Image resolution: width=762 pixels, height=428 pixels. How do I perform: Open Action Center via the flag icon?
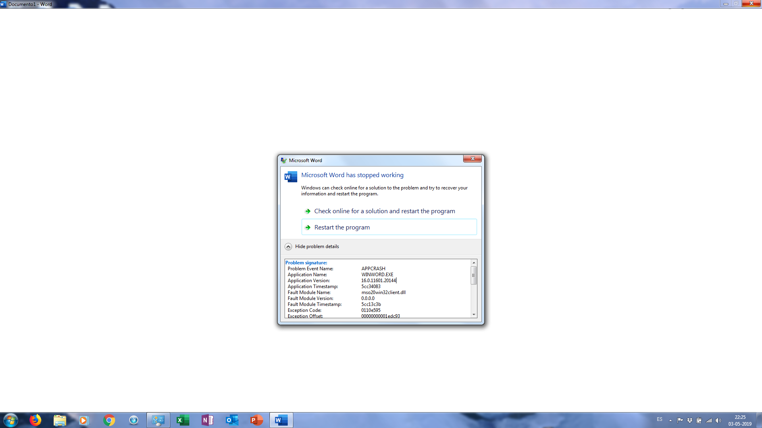680,420
